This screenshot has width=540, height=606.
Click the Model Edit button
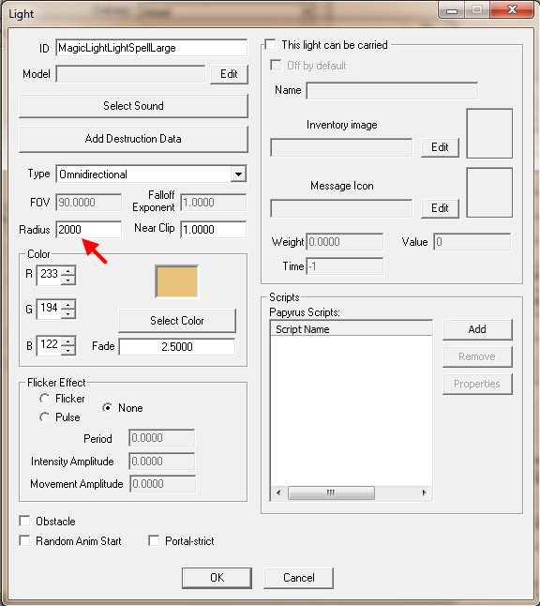[x=229, y=74]
